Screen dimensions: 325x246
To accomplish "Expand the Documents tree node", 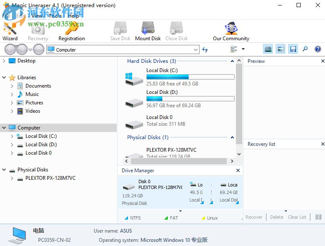I will tap(12, 86).
